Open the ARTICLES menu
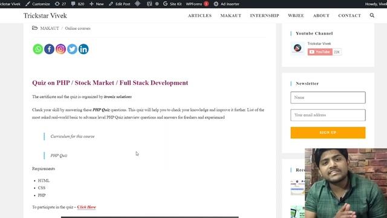Screen dimensions: 387x218 (x=200, y=16)
